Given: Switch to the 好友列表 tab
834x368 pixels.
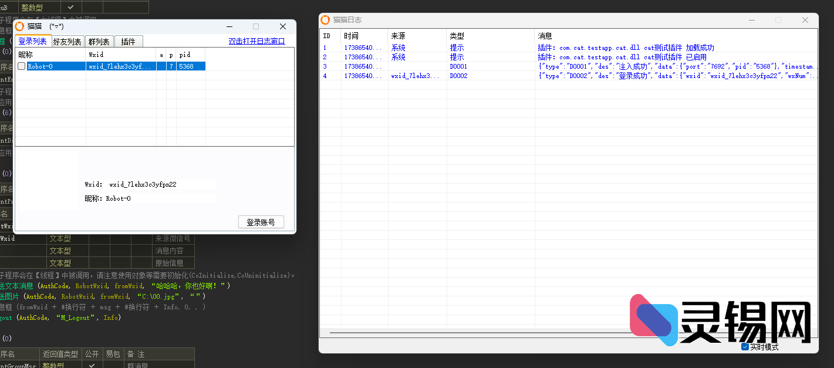Looking at the screenshot, I should [x=67, y=42].
